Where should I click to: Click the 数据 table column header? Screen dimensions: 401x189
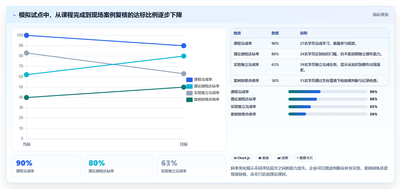tap(275, 33)
